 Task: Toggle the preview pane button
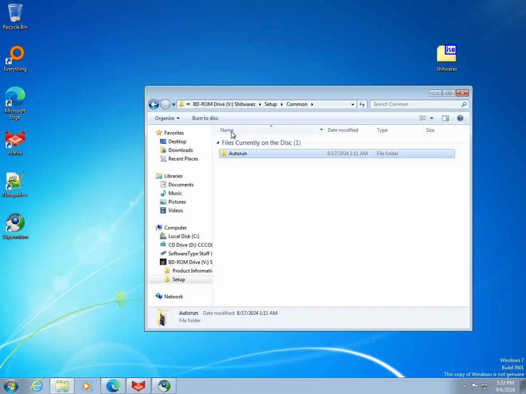(x=445, y=118)
